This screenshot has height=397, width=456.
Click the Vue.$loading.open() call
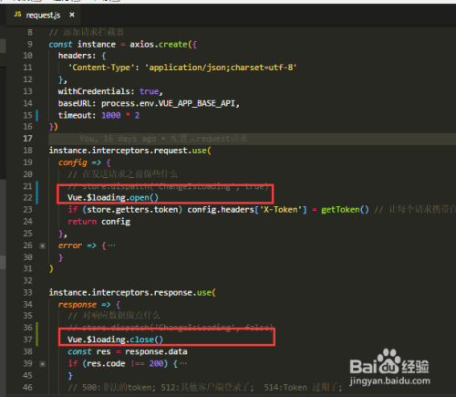[x=113, y=198]
